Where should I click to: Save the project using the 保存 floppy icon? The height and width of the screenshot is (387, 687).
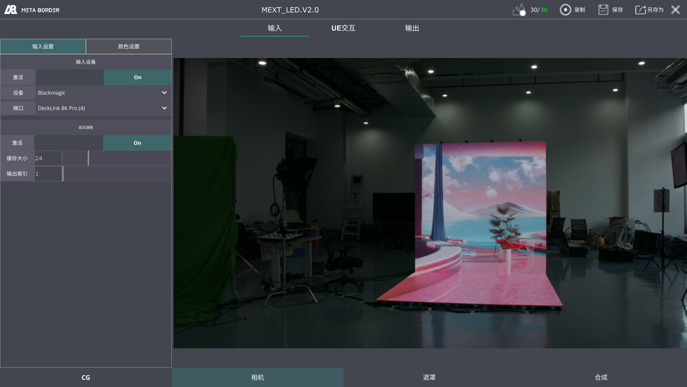pyautogui.click(x=603, y=10)
